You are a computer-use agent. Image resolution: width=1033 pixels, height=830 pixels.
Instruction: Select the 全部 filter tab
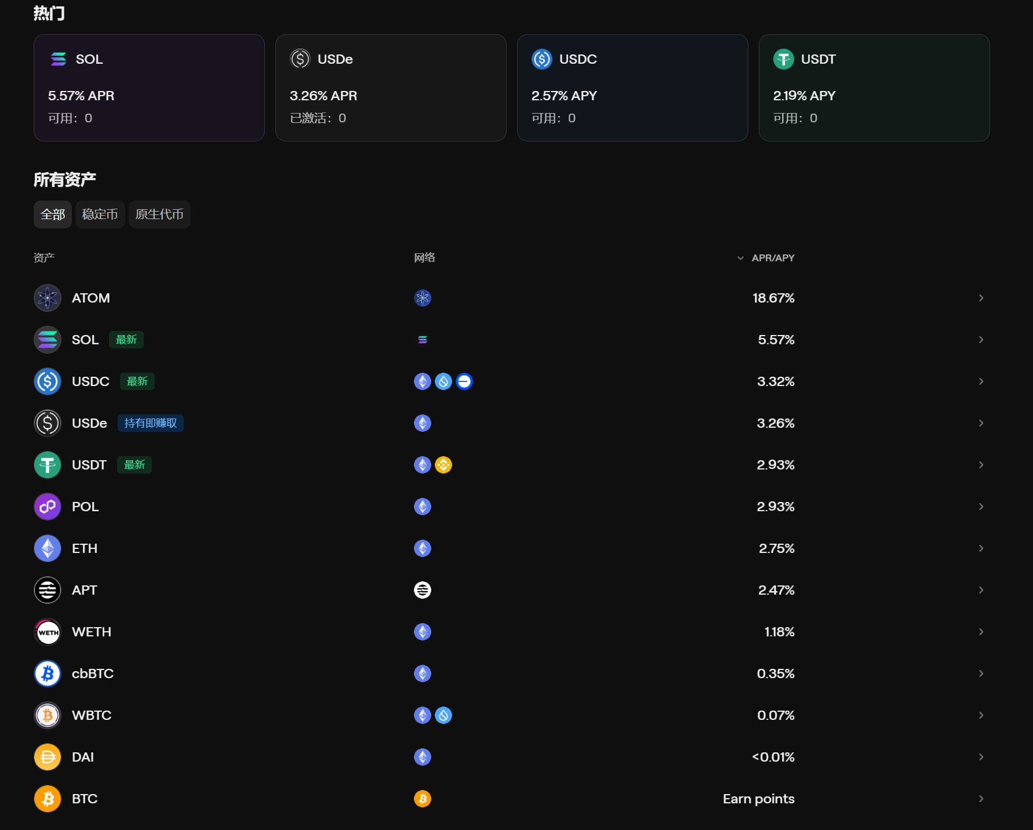click(53, 214)
